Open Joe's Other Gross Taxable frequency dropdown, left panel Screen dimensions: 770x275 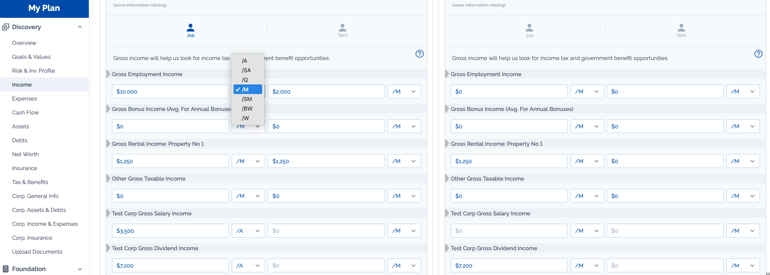248,196
